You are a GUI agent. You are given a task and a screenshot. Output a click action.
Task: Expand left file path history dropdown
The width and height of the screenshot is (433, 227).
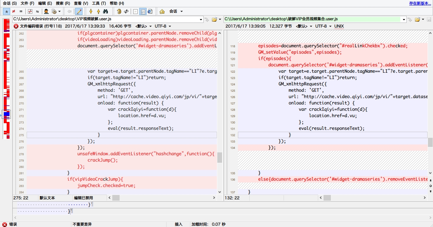201,20
